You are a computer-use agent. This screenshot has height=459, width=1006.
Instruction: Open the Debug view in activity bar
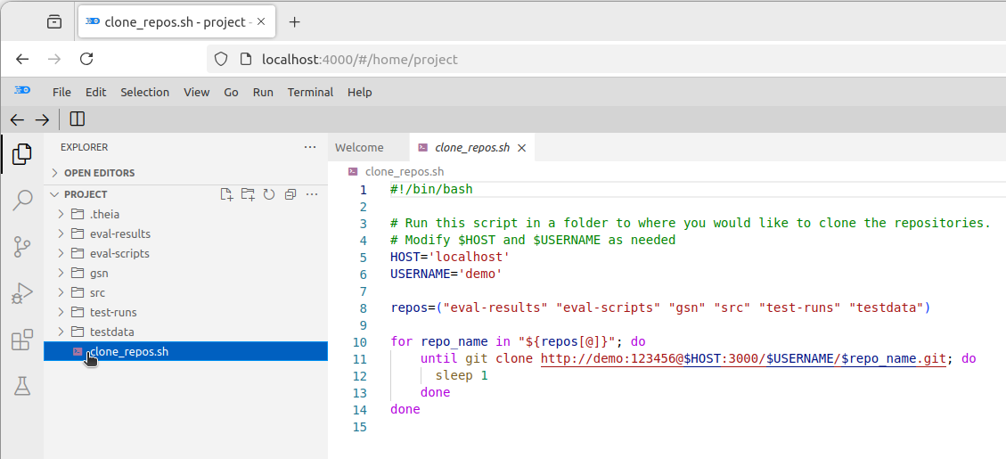coord(21,293)
